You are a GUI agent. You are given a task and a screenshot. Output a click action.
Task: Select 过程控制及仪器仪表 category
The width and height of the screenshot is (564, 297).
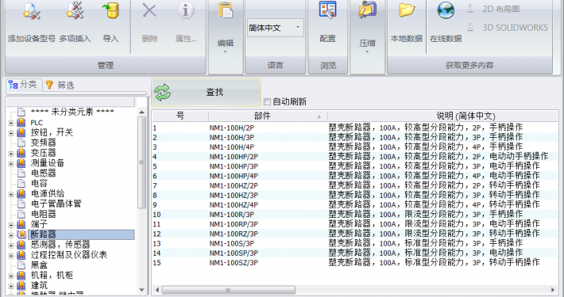click(68, 255)
